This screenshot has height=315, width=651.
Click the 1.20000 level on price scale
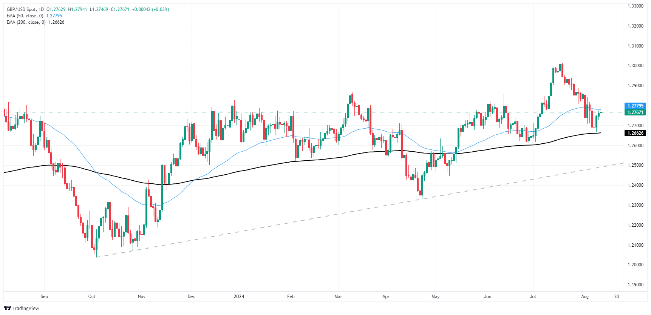[636, 265]
